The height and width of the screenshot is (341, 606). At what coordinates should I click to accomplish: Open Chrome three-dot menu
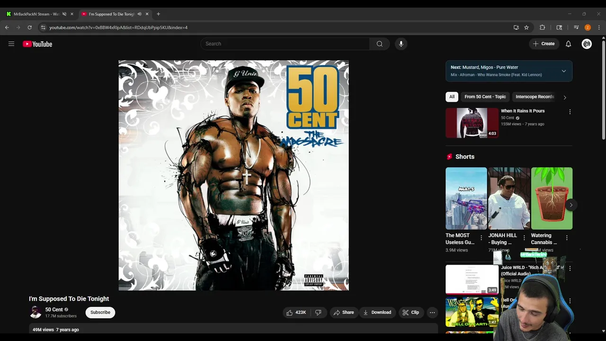599,27
